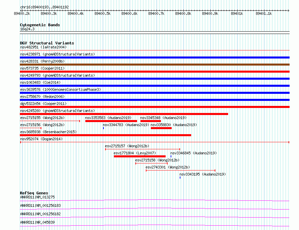Viewport: 299px width, 230px height.
Task: Select nsv4249793 (gnomADStructuralVariants) label
Action: pyautogui.click(x=57, y=75)
